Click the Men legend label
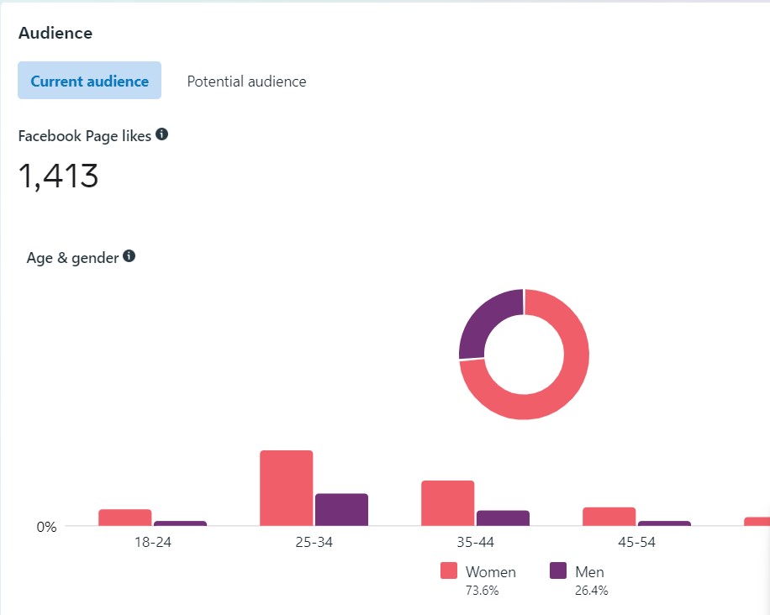This screenshot has width=770, height=615. point(589,572)
